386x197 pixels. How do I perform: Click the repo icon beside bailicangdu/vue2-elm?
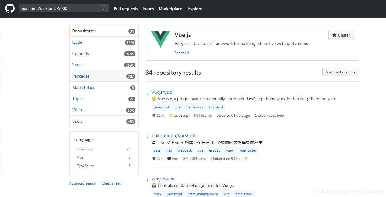pyautogui.click(x=148, y=136)
